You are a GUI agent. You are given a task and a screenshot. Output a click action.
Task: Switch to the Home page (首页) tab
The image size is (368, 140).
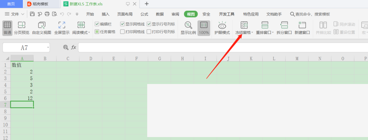11,4
